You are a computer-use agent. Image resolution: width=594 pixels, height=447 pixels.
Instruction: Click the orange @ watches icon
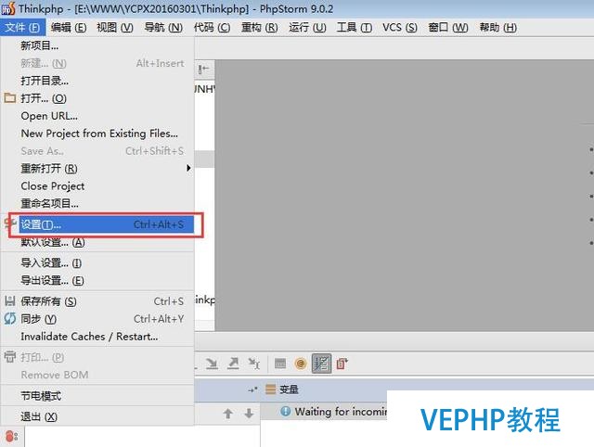click(x=301, y=364)
